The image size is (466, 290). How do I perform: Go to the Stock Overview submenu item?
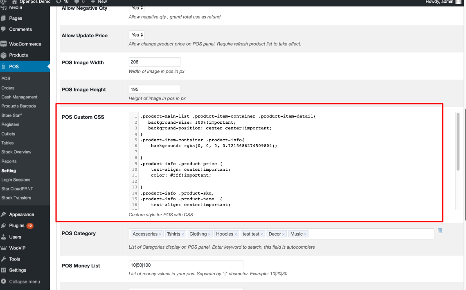[16, 152]
